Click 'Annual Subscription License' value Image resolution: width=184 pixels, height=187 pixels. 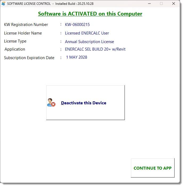pos(89,42)
